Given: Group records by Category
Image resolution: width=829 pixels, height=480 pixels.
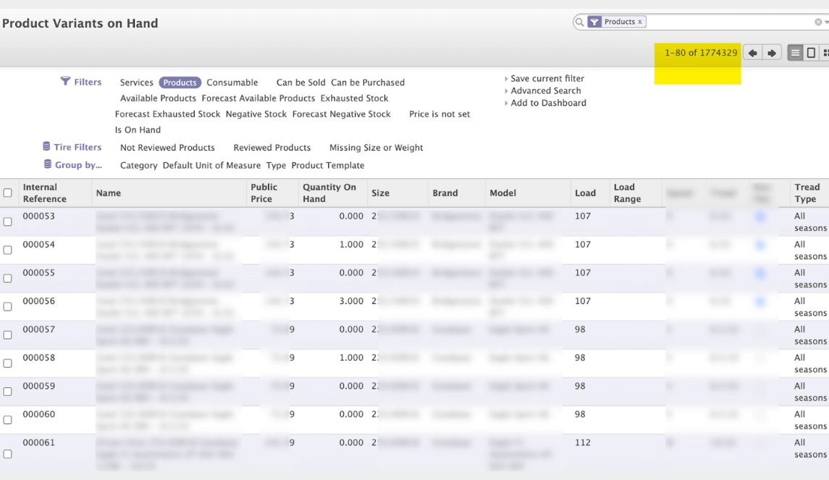Looking at the screenshot, I should click(139, 165).
